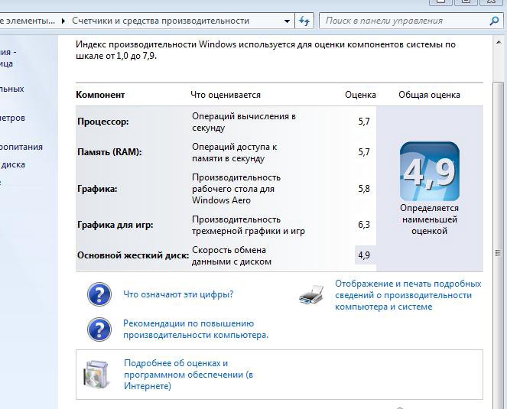Click the blue 4,9 overall score badge
507x409 pixels.
click(x=429, y=171)
